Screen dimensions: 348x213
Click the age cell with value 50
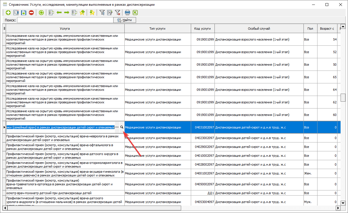click(x=327, y=65)
